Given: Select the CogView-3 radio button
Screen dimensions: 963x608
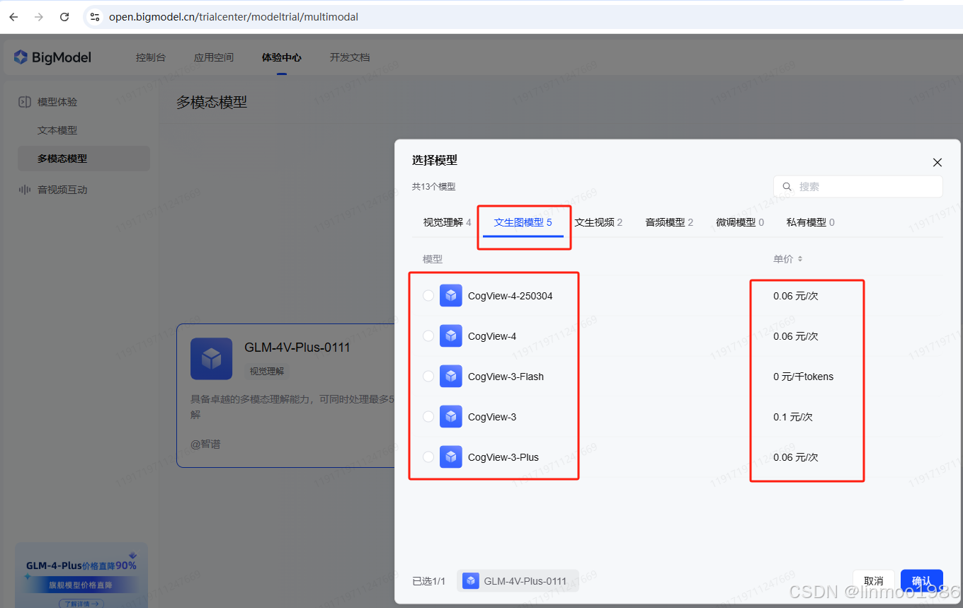Looking at the screenshot, I should 428,417.
